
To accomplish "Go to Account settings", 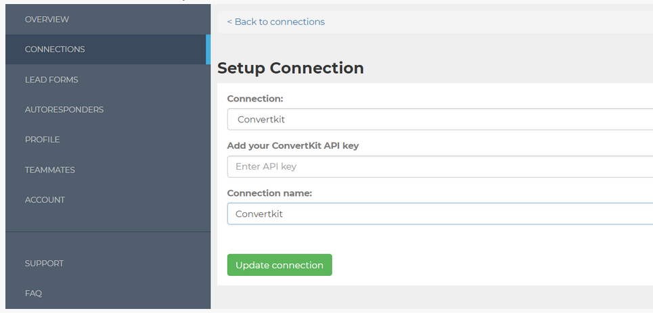I will coord(45,199).
